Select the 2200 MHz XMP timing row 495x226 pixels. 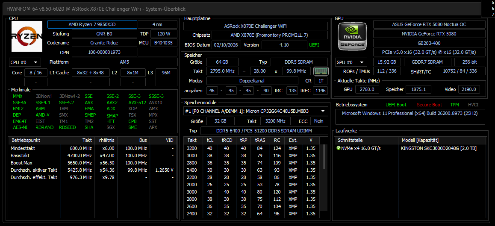click(252, 177)
